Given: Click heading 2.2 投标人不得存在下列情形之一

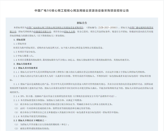Looking at the screenshot, I should pos(30,120).
